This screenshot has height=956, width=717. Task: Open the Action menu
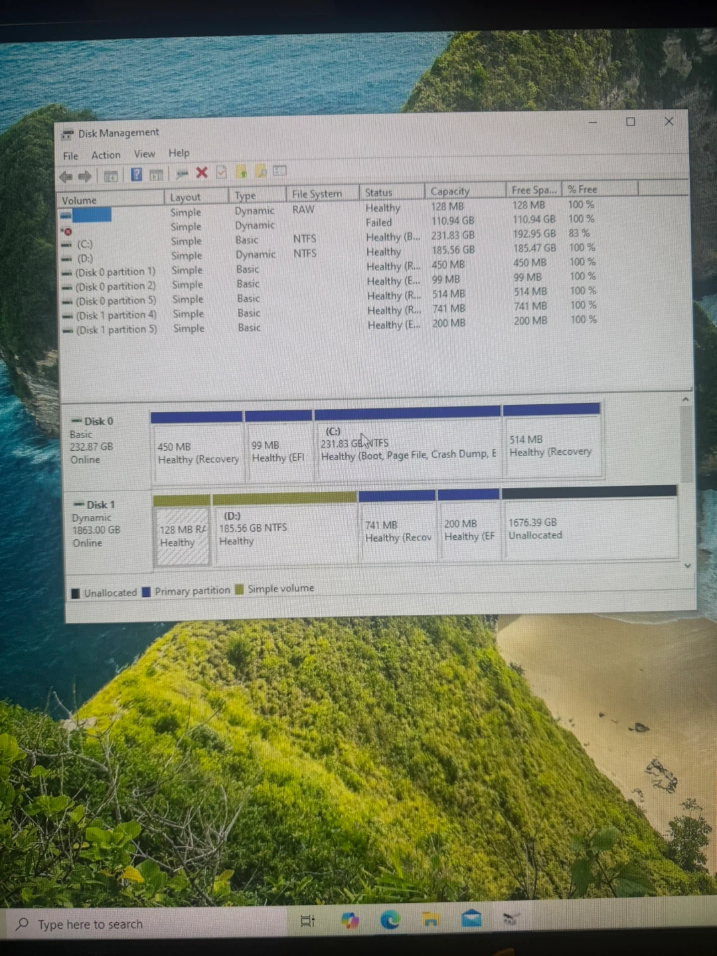tap(106, 155)
